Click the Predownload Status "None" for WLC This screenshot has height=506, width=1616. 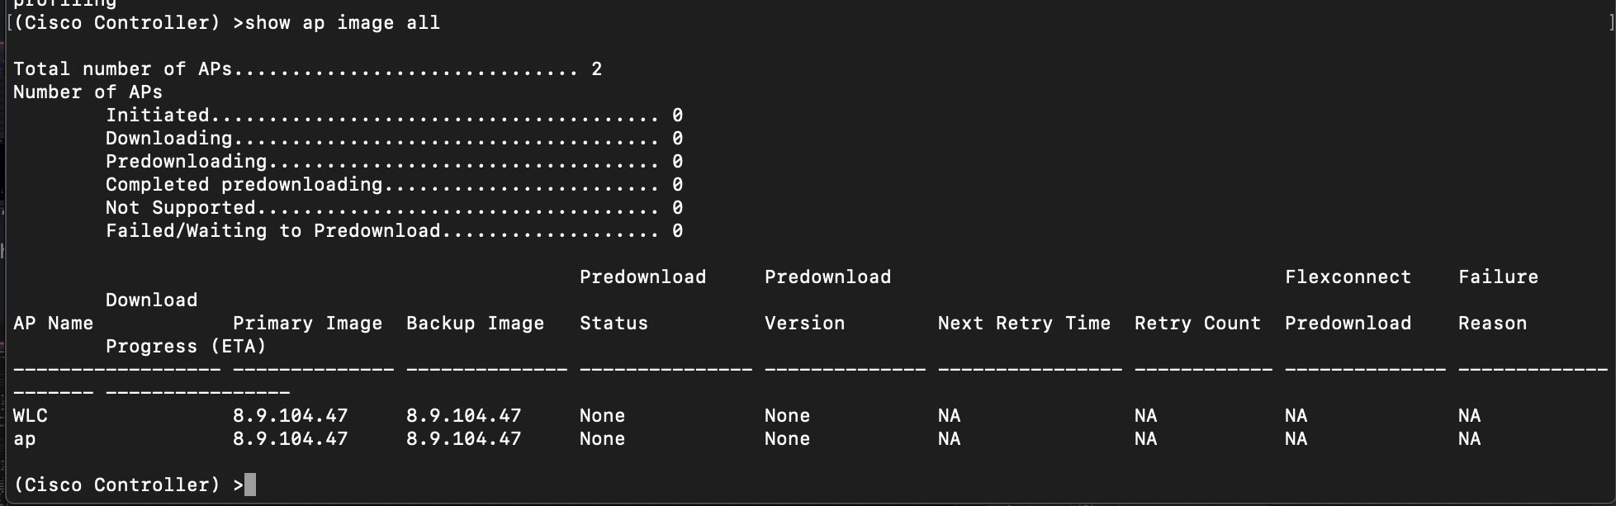click(602, 416)
